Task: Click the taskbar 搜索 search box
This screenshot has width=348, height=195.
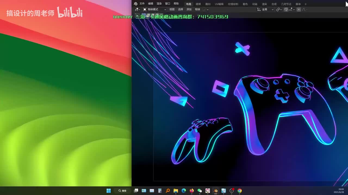Action: coord(123,191)
